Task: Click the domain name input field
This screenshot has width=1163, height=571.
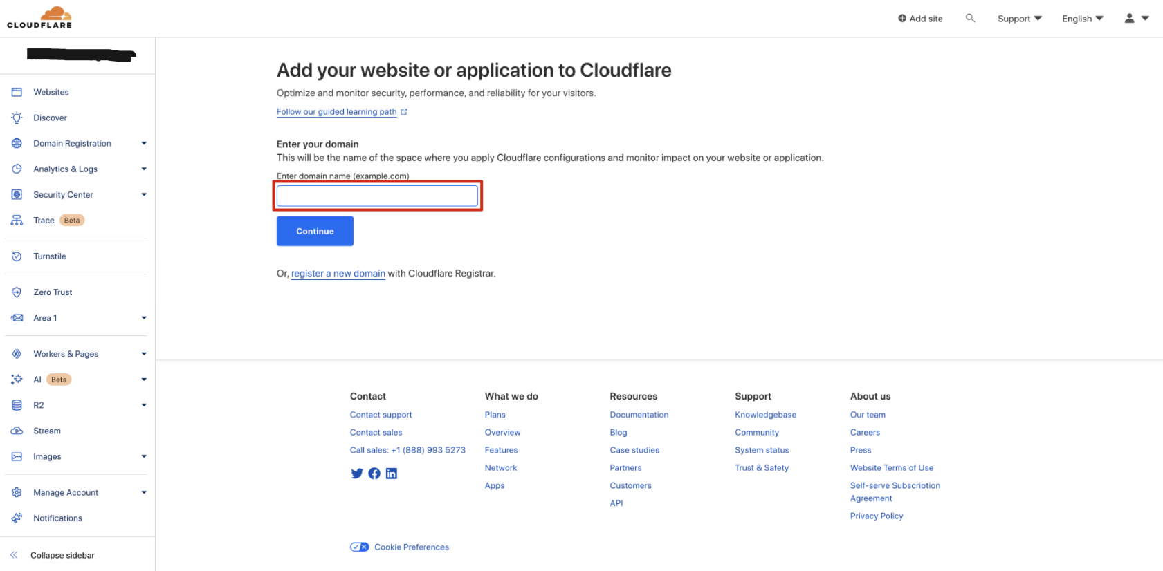Action: (377, 196)
